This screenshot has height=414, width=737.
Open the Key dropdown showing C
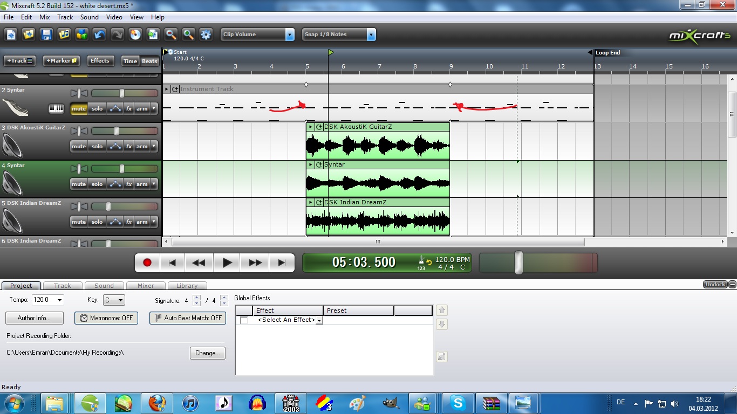click(120, 300)
